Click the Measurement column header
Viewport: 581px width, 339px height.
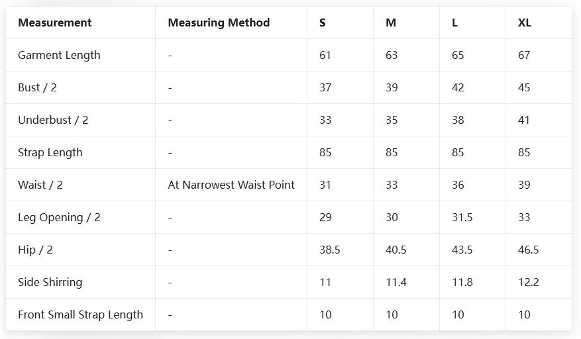[x=55, y=23]
